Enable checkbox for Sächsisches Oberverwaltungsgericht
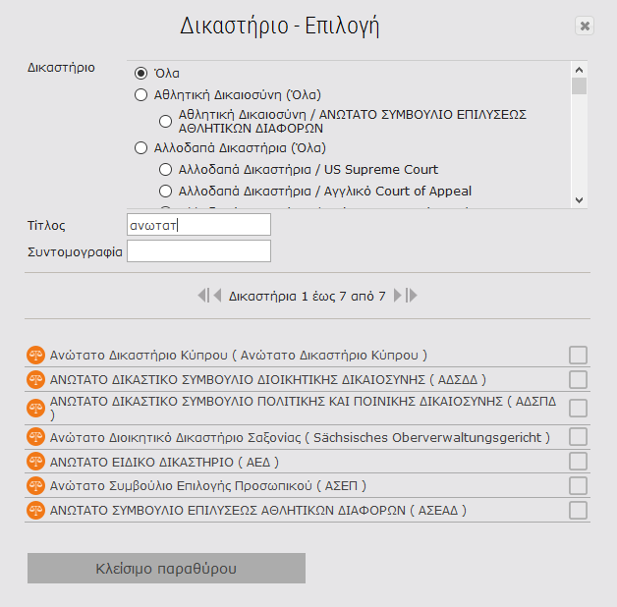Viewport: 617px width, 607px height. click(x=579, y=436)
